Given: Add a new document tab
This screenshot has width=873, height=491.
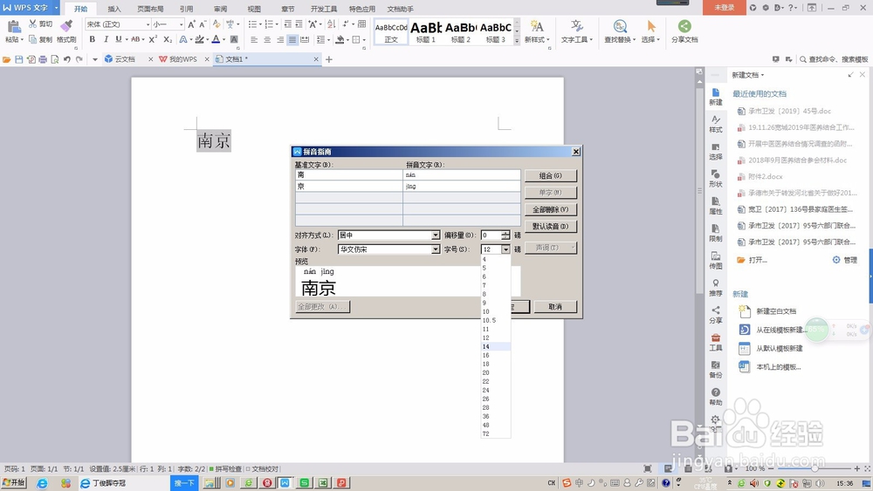Looking at the screenshot, I should 329,59.
